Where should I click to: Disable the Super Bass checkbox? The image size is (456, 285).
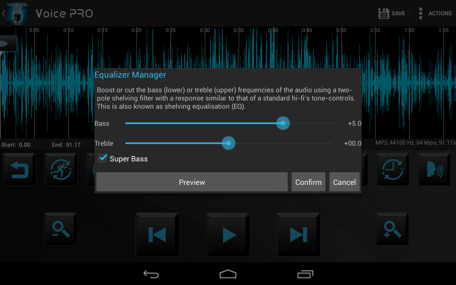[x=103, y=159]
